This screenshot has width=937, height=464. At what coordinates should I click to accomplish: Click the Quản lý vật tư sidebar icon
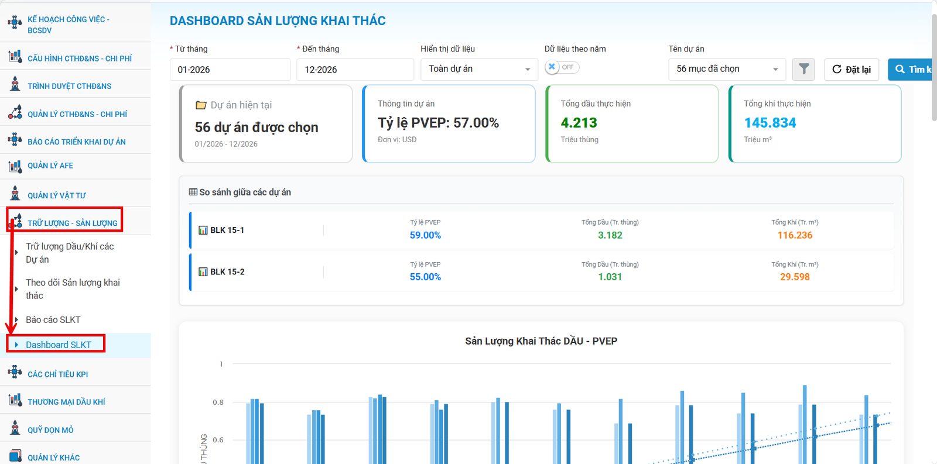click(15, 193)
